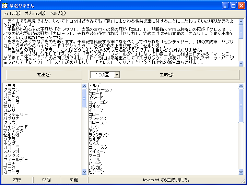Select アイメーナ in the generated list

[x=98, y=151]
